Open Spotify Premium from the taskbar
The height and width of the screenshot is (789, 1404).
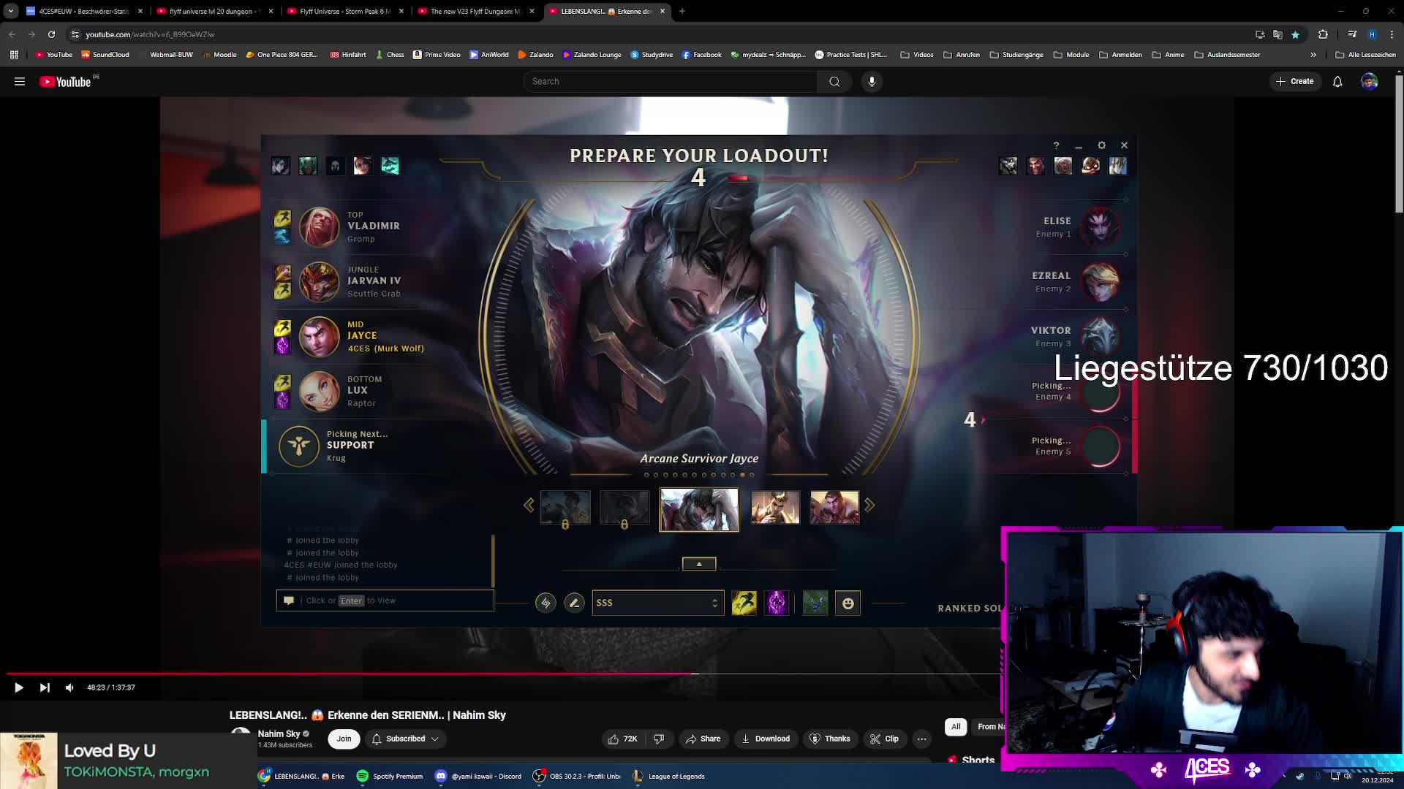(x=390, y=776)
